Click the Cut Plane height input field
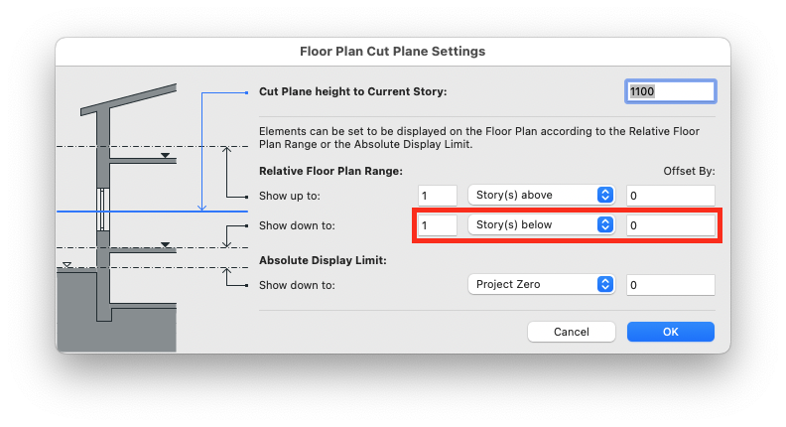786x427 pixels. point(670,91)
